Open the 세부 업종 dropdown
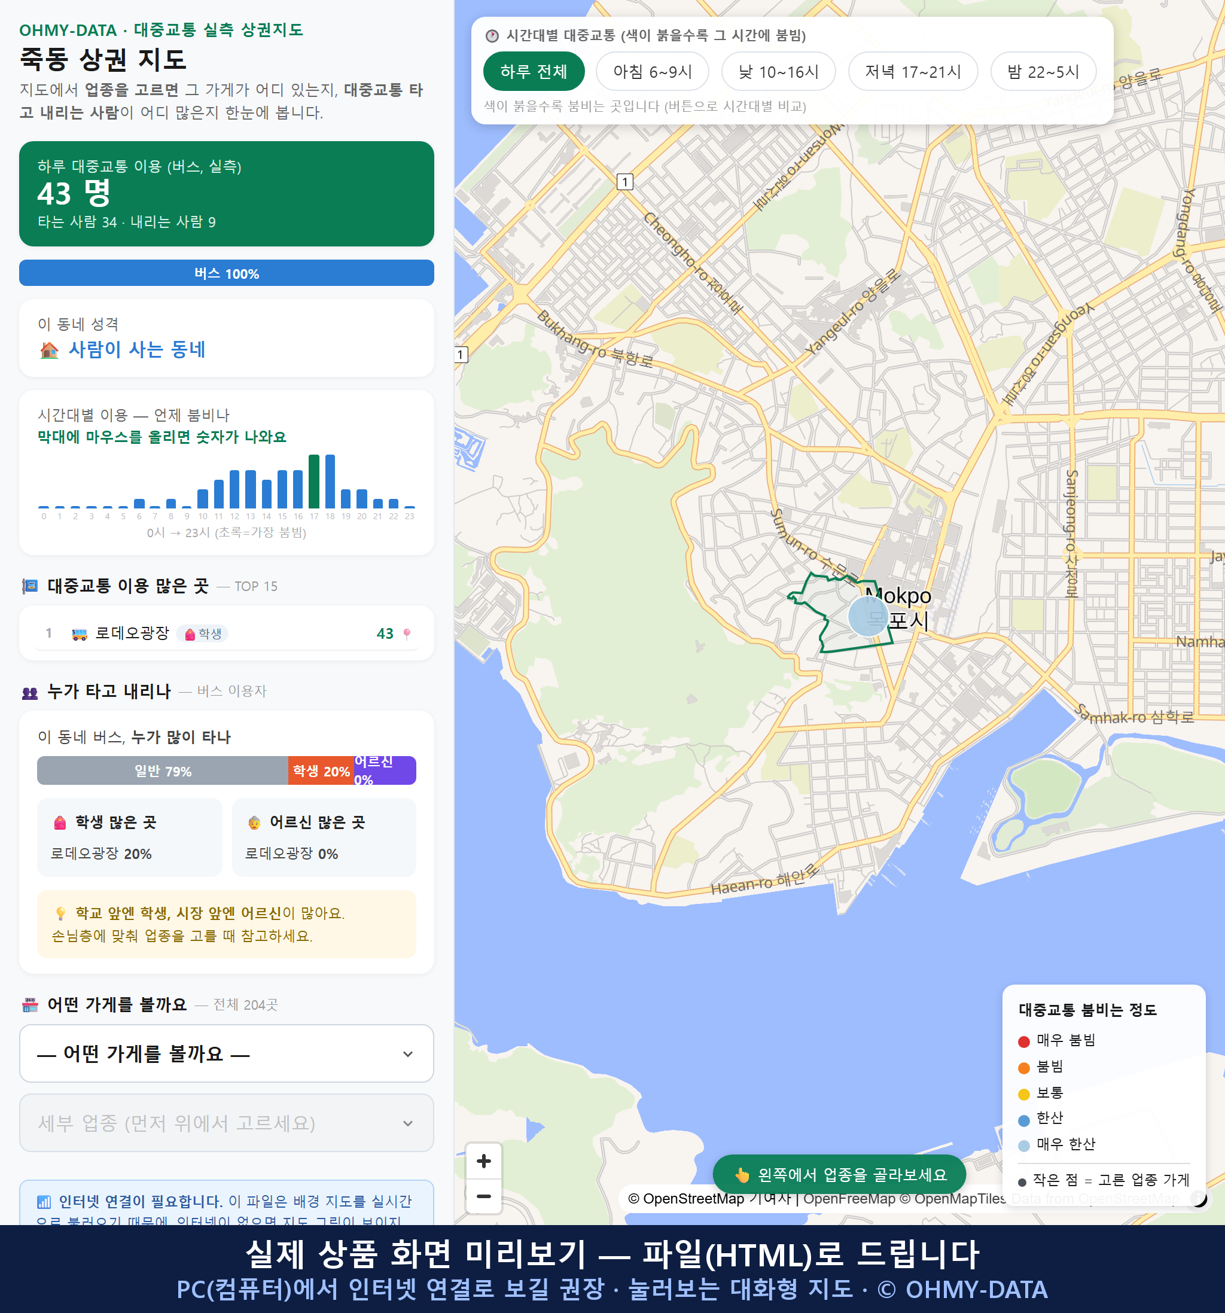Viewport: 1225px width, 1313px height. pos(227,1123)
